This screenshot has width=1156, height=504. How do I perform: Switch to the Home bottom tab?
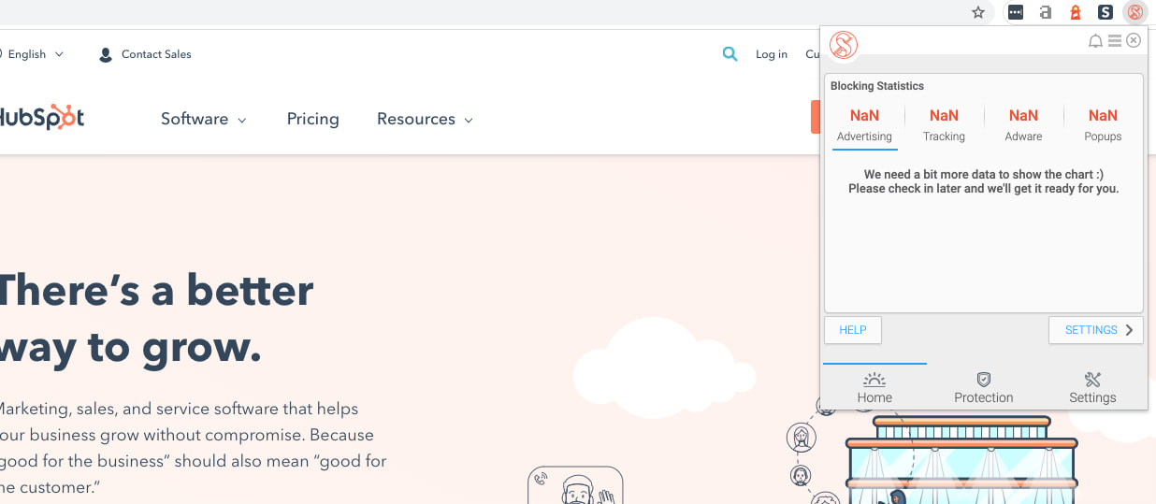point(874,387)
